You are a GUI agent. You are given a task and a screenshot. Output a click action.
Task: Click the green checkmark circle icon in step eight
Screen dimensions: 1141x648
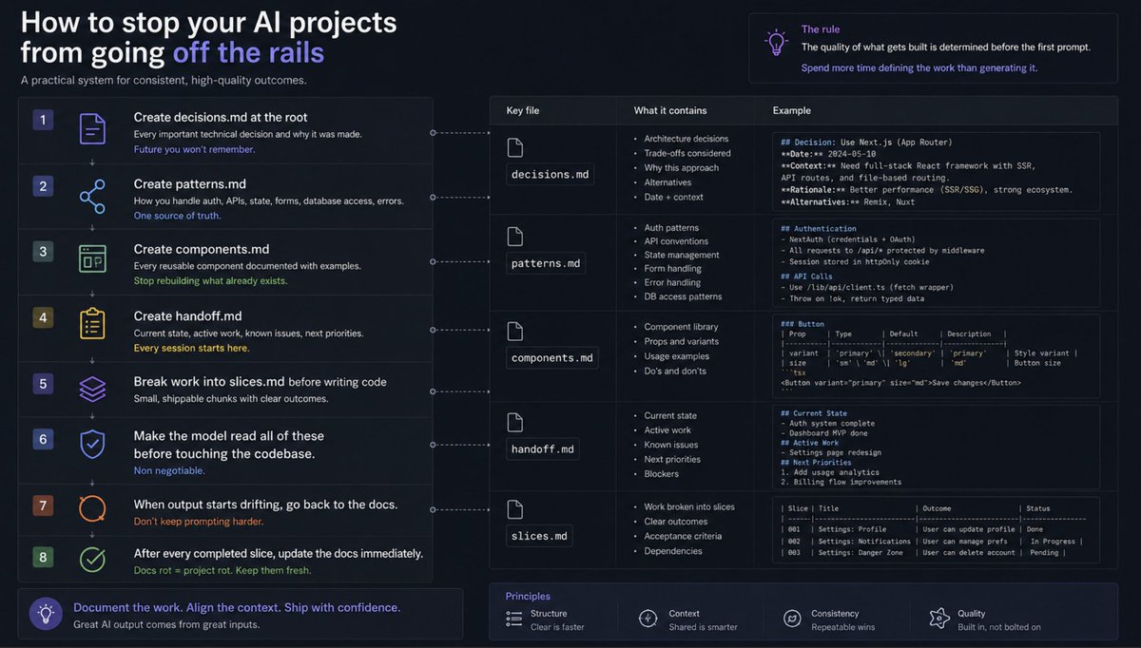click(x=92, y=559)
